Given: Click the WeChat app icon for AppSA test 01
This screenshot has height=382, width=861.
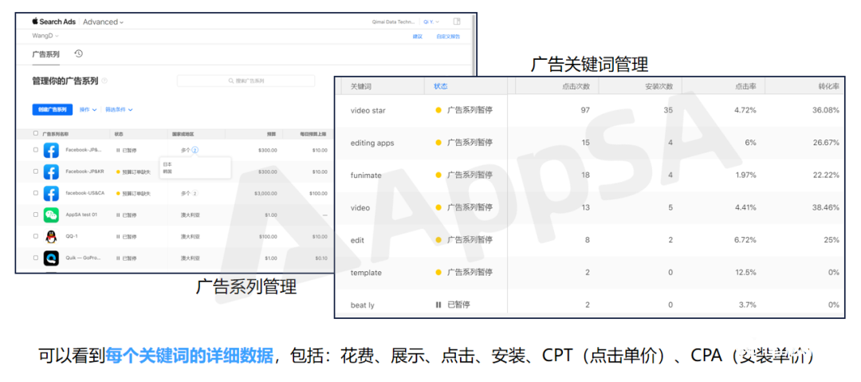Looking at the screenshot, I should point(51,215).
